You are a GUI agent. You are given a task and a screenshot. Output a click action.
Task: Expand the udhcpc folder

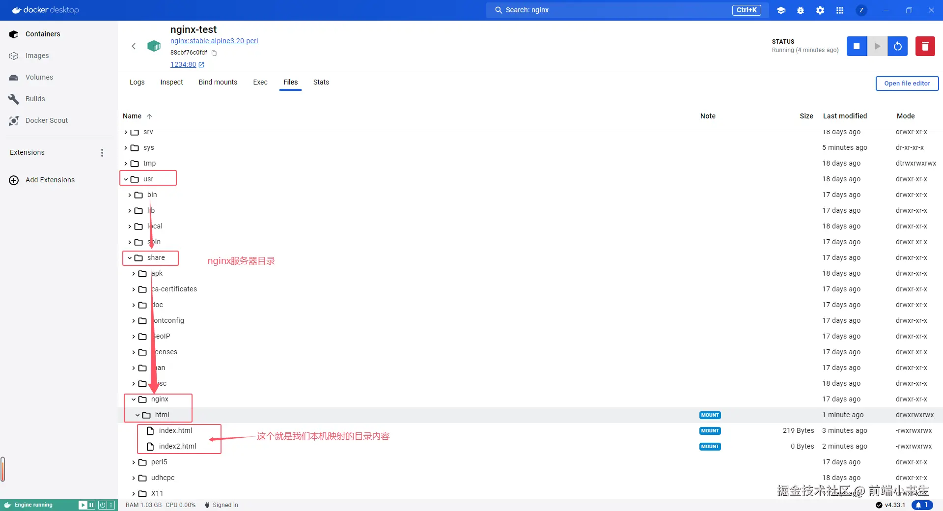click(x=134, y=478)
